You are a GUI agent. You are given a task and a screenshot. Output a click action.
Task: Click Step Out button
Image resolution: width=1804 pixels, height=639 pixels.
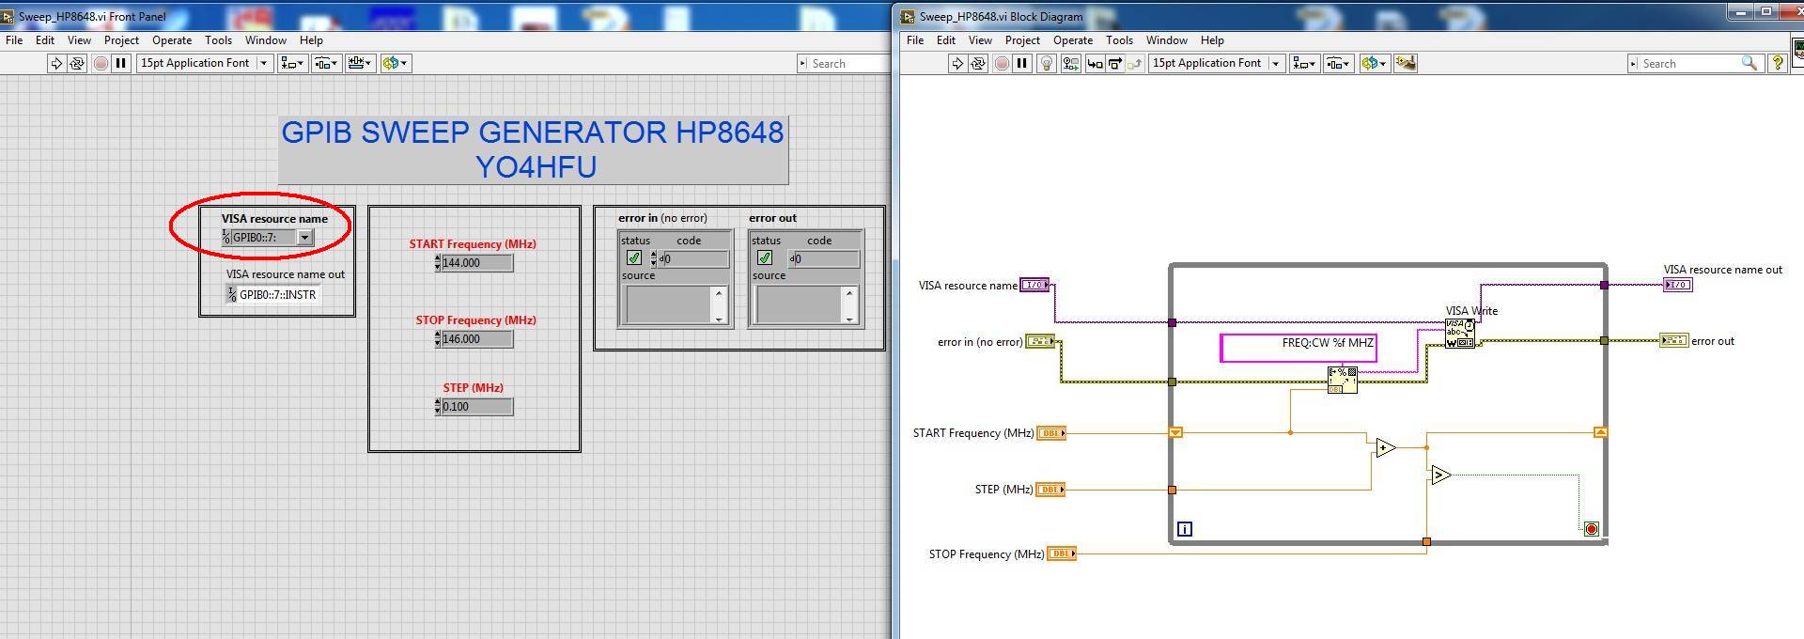pyautogui.click(x=1135, y=63)
